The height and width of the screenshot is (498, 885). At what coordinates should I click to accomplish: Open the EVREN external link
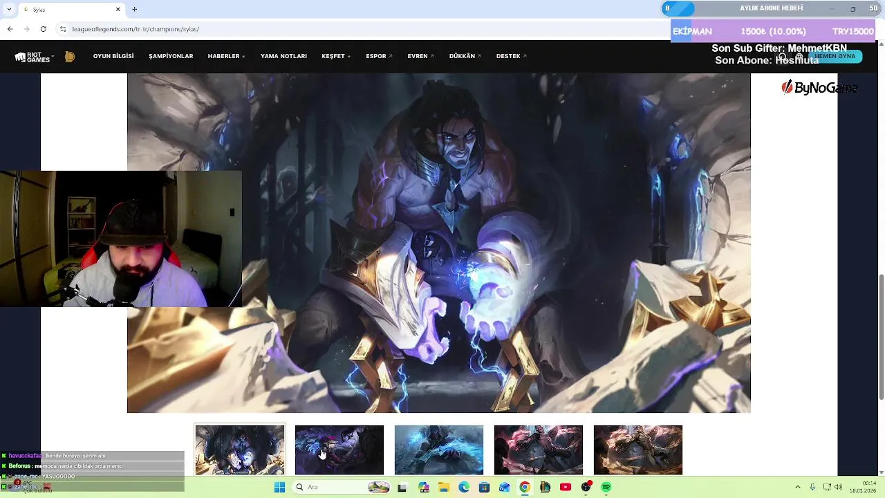click(420, 56)
